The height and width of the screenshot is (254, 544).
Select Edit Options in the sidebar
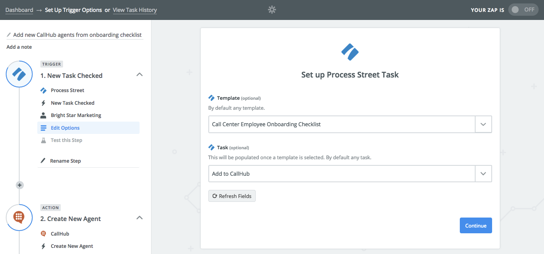[88, 128]
